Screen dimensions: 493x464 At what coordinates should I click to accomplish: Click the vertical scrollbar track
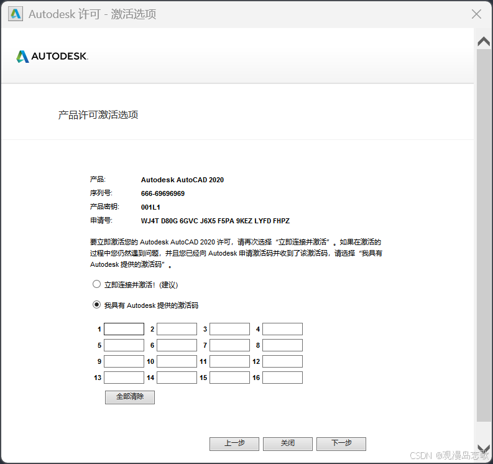[484, 235]
